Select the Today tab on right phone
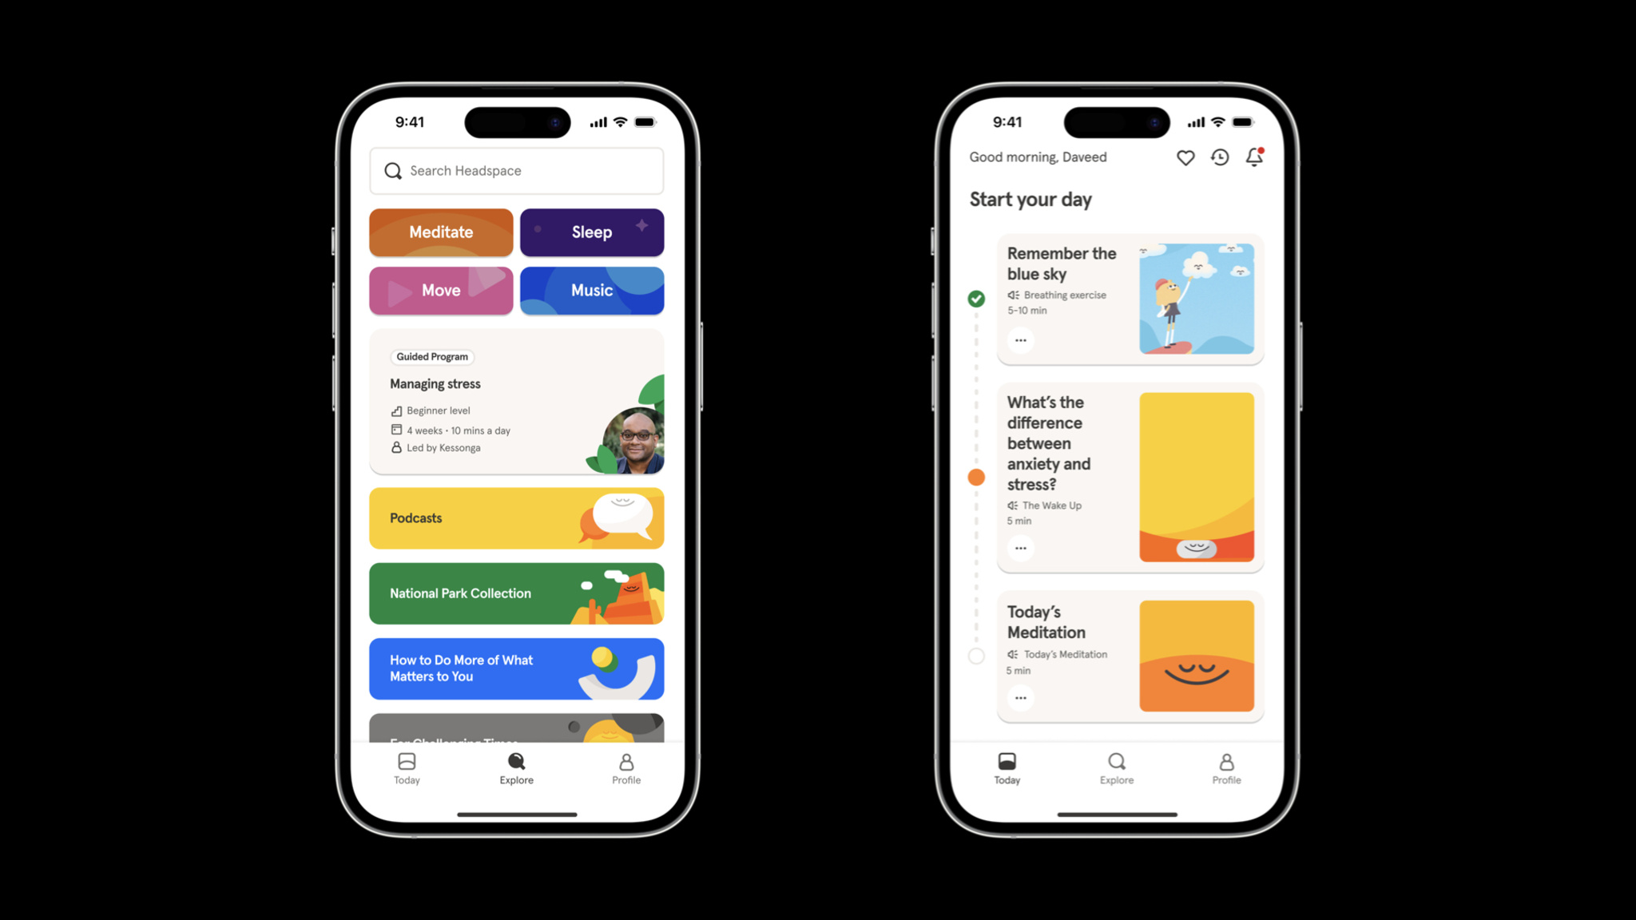 [x=1006, y=767]
